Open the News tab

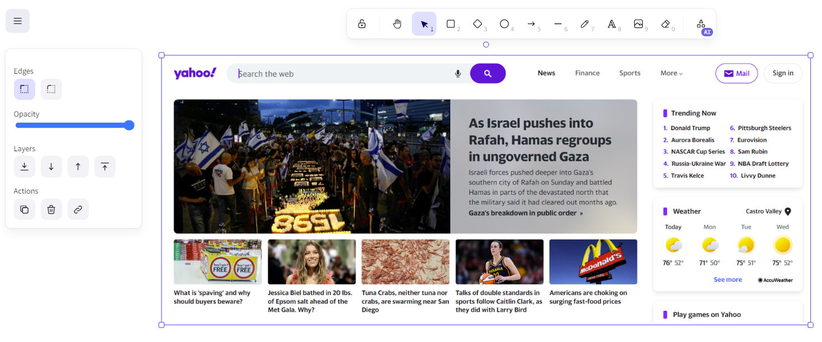(x=547, y=73)
